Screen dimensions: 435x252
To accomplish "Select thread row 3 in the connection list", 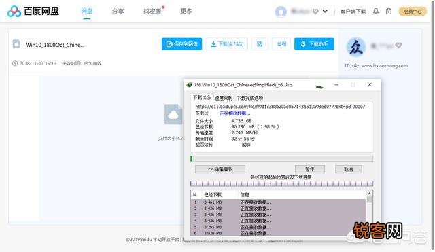I will click(279, 215).
